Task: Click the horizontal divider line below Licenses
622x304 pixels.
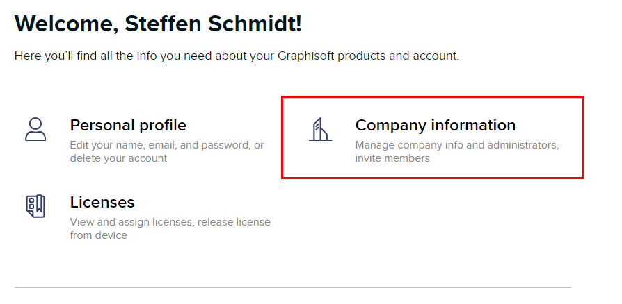Action: tap(292, 287)
